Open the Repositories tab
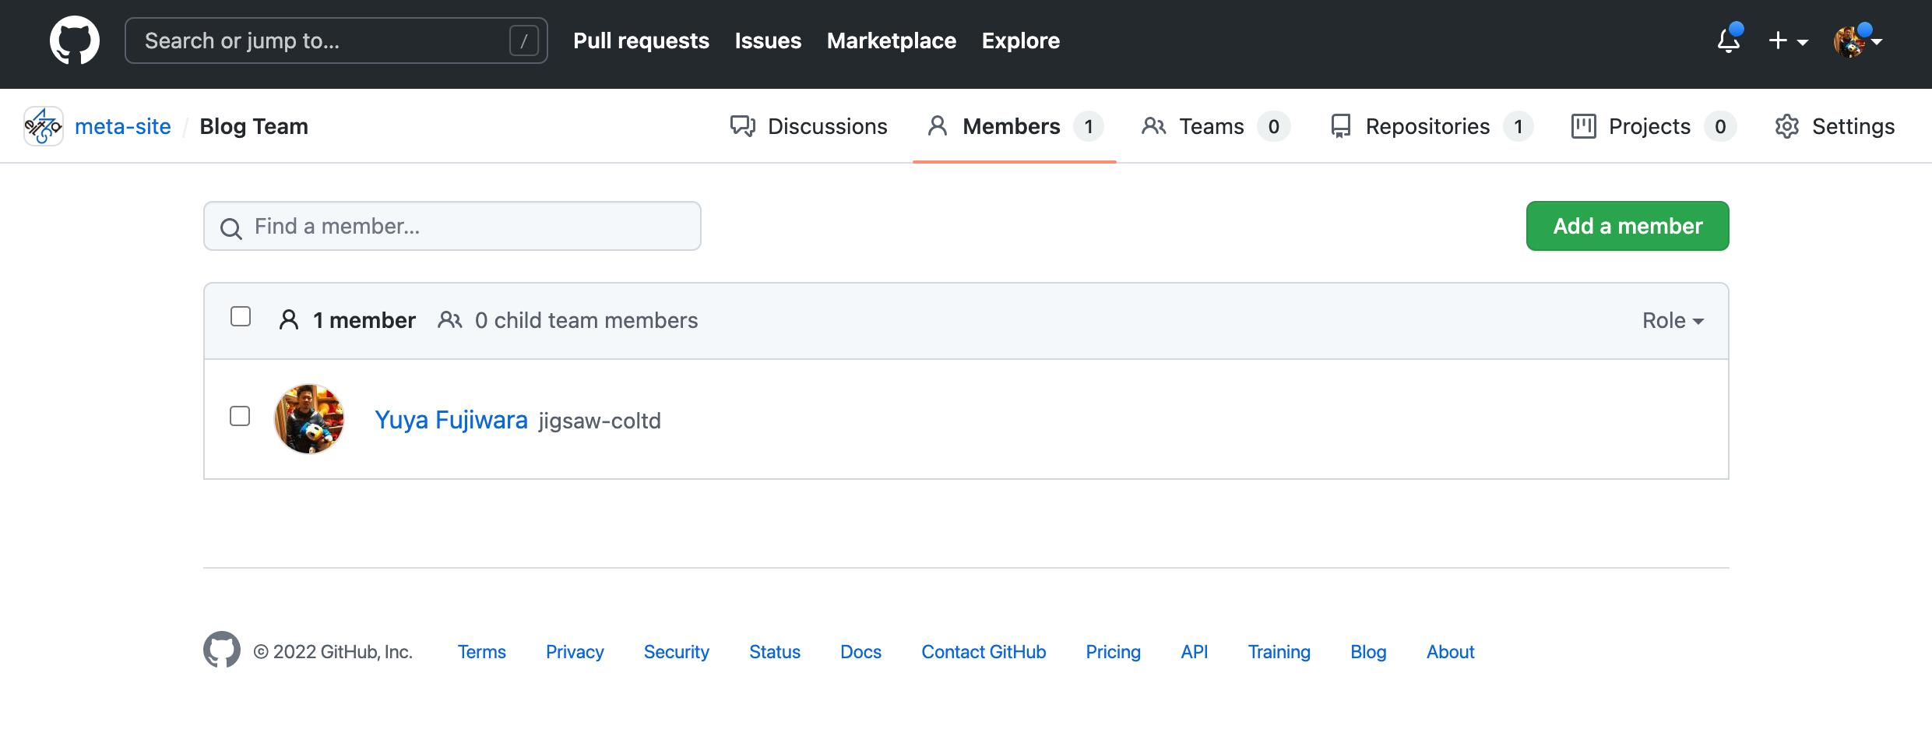 coord(1431,126)
